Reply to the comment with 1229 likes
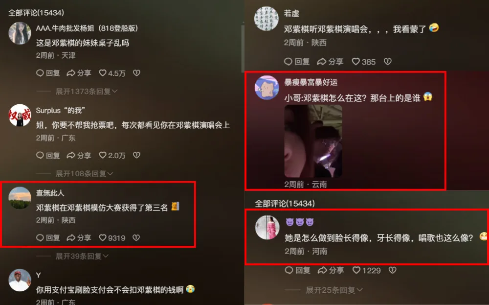The image size is (489, 305). (297, 270)
